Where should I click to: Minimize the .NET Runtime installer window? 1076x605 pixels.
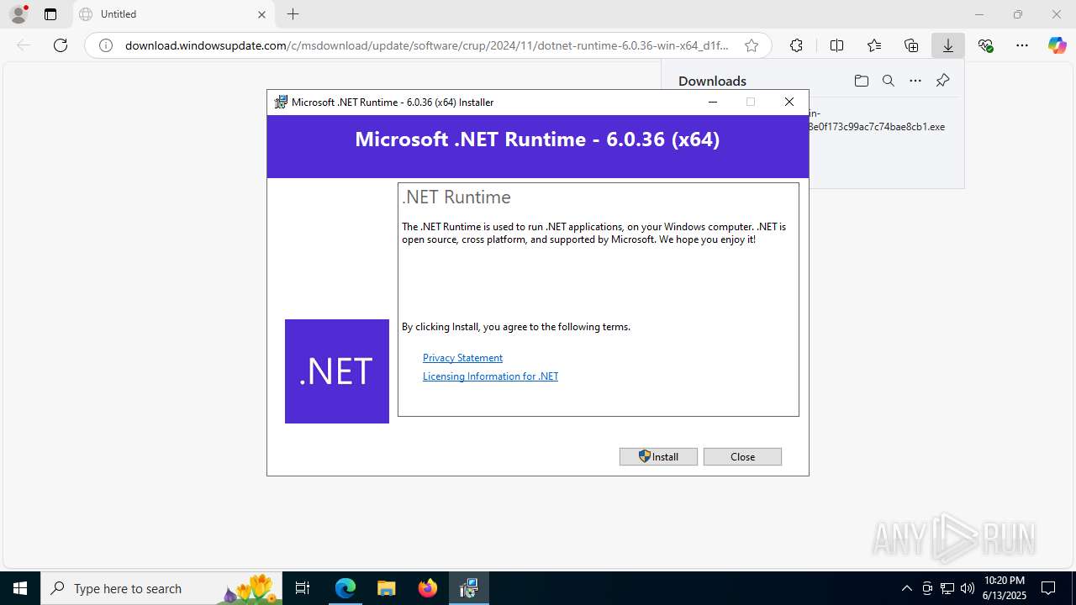tap(713, 102)
